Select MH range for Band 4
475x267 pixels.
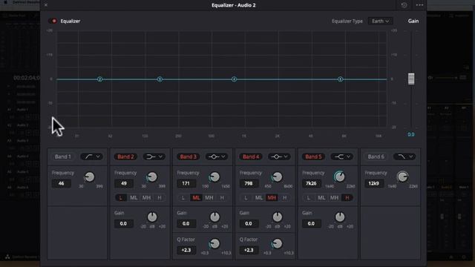(272, 198)
